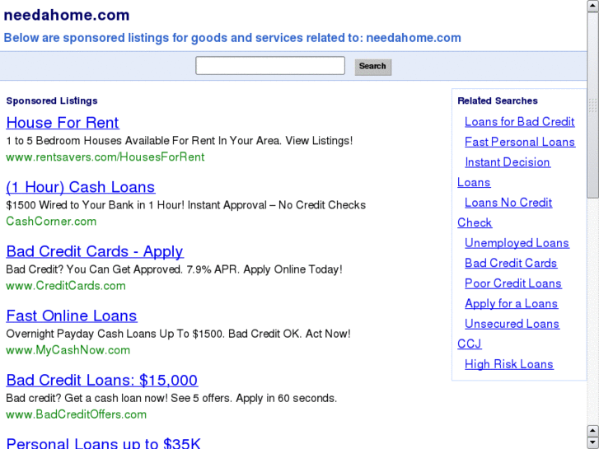Viewport: 599px width, 449px height.
Task: Click scrollbar down arrow at bottom
Action: pyautogui.click(x=593, y=443)
